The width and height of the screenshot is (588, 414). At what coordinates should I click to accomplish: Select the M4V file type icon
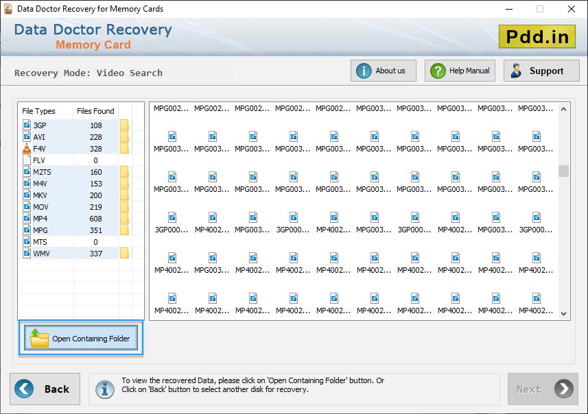pos(27,183)
